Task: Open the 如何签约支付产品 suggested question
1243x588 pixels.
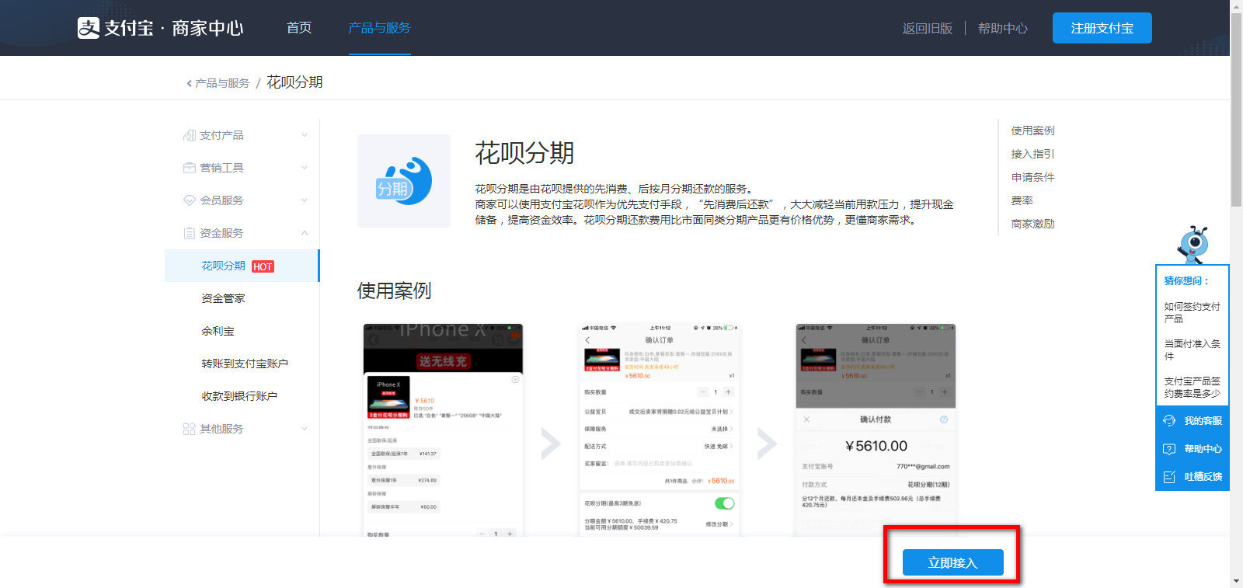Action: pyautogui.click(x=1193, y=312)
